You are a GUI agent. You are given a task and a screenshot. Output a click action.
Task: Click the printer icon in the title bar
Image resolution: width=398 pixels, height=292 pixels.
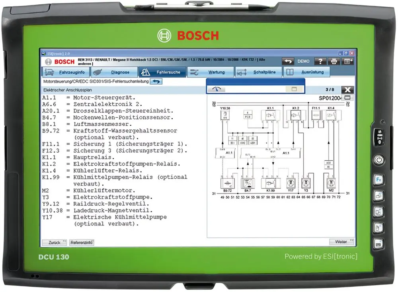pyautogui.click(x=334, y=61)
